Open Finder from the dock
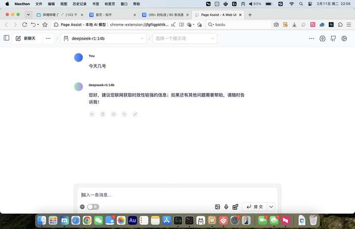Screen dimensions: 355x229 (41, 220)
